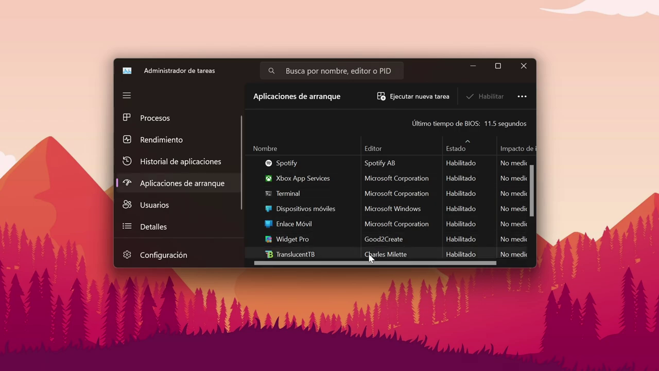Open the Usuarios section
659x371 pixels.
(x=179, y=205)
